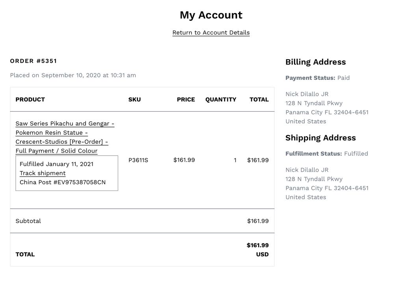This screenshot has height=290, width=394.
Task: Click the Subtotal row label
Action: point(28,221)
